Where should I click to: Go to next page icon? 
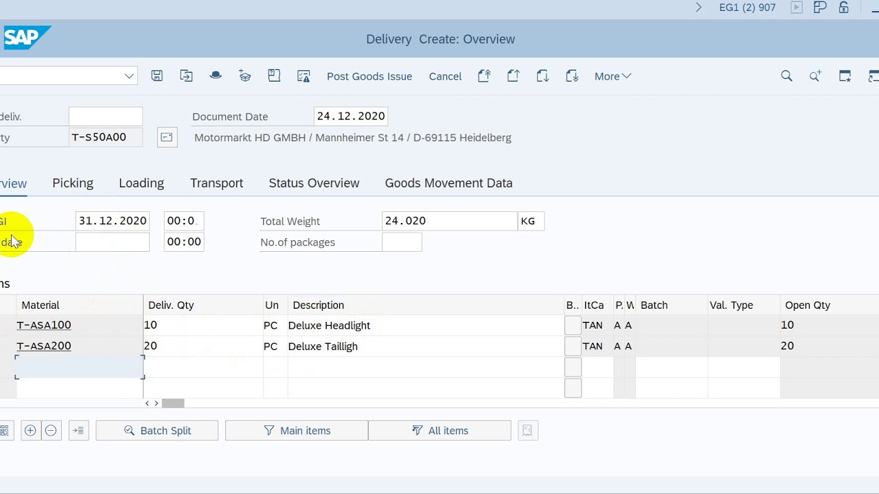click(543, 76)
